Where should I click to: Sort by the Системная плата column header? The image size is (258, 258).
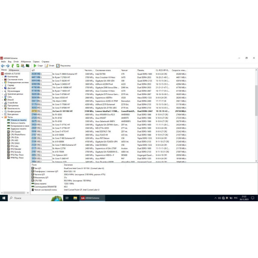(107, 70)
